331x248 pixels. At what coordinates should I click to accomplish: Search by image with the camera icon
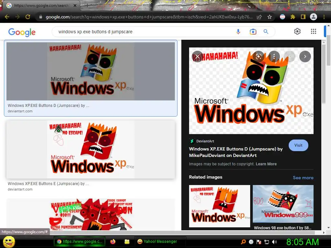coord(253,32)
